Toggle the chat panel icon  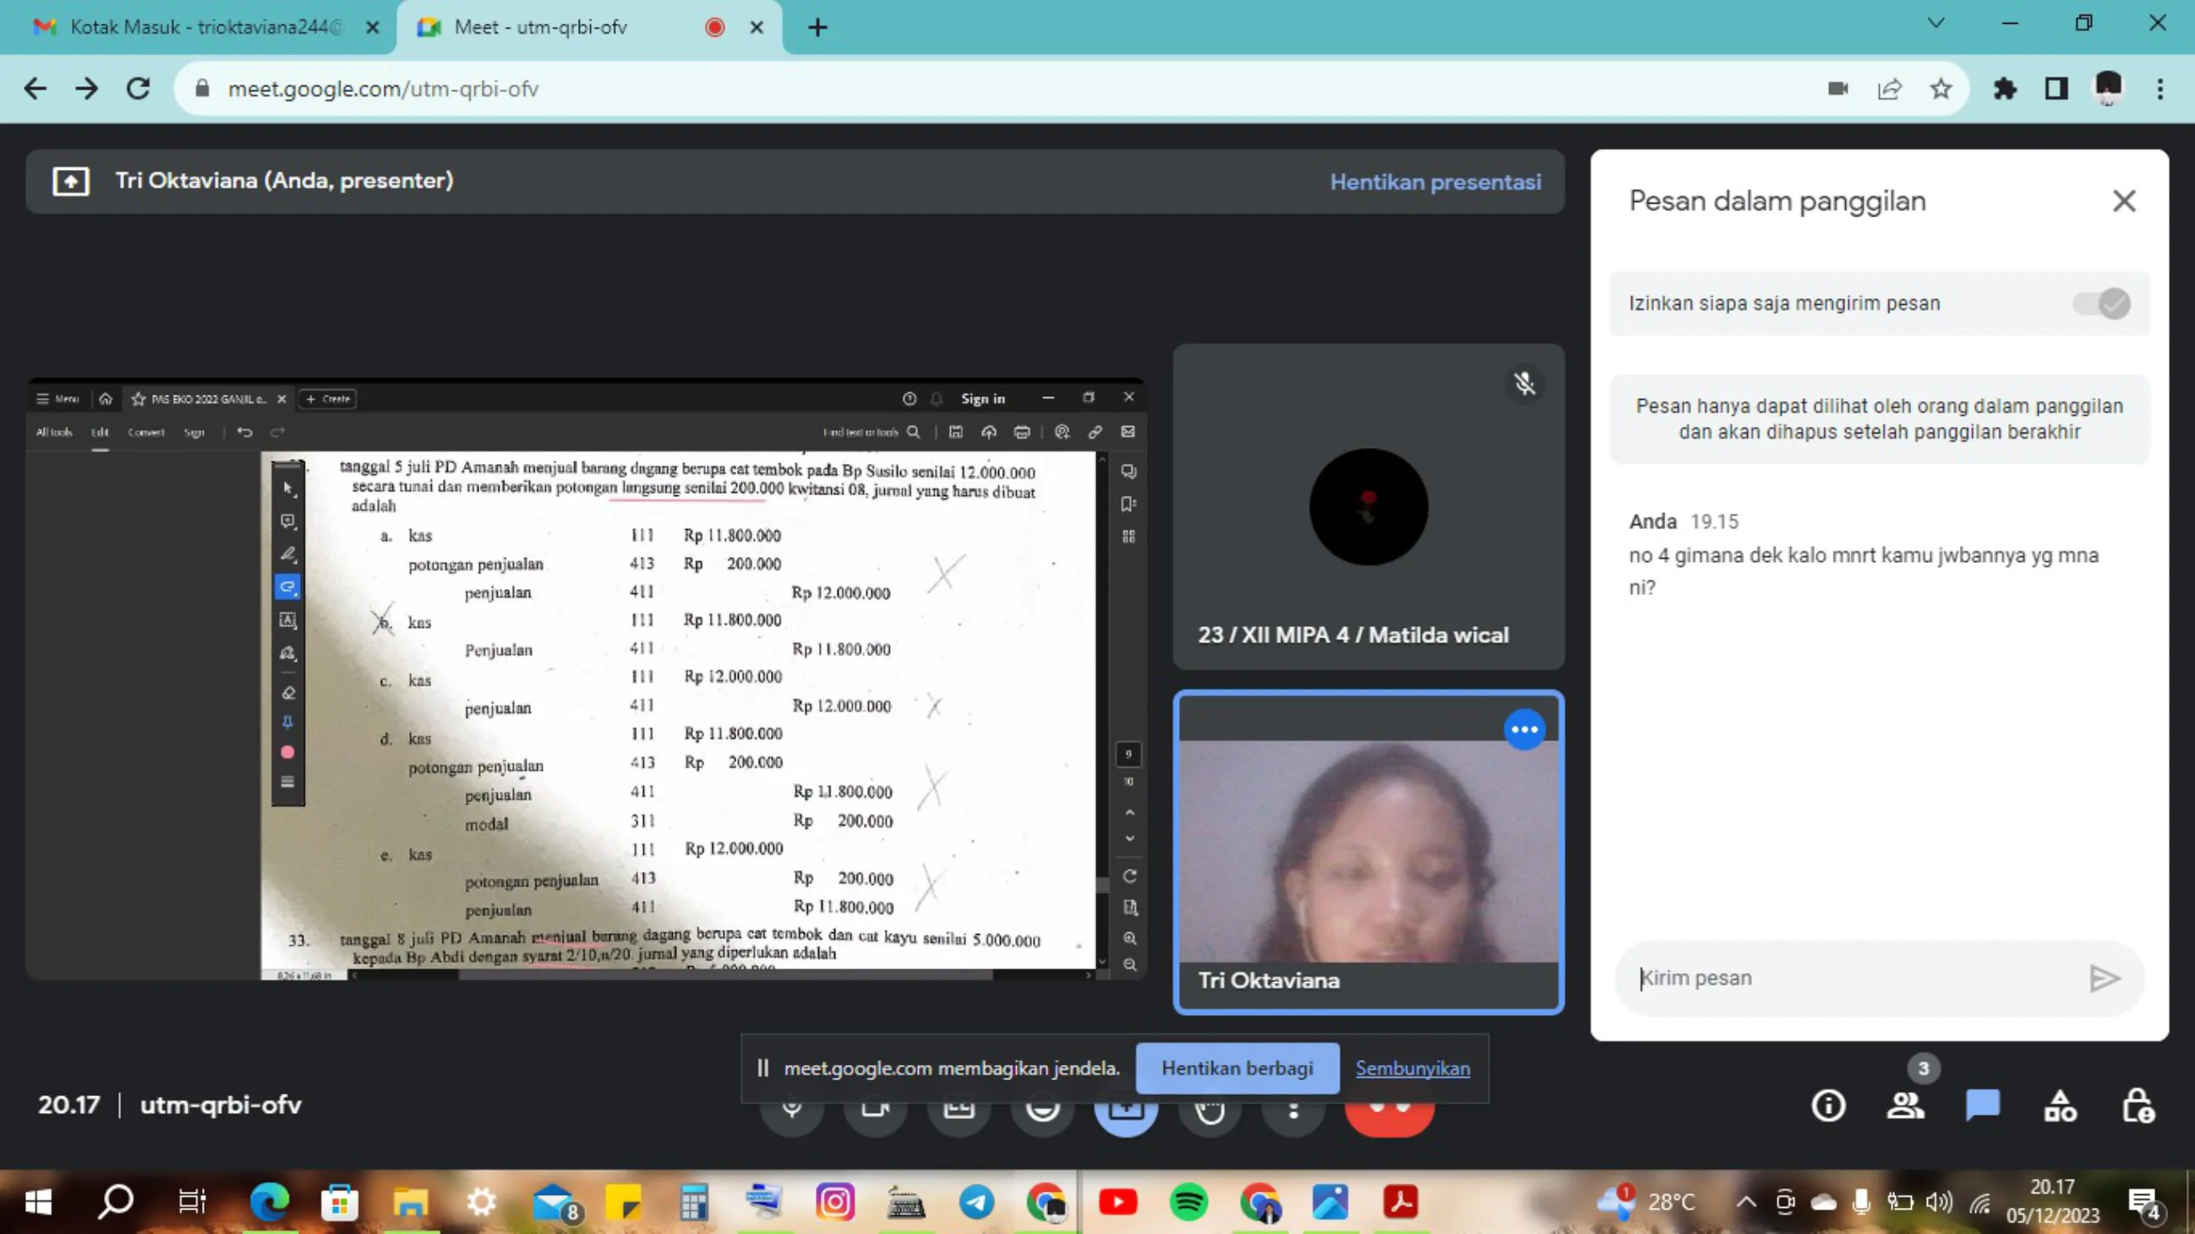click(x=1982, y=1106)
